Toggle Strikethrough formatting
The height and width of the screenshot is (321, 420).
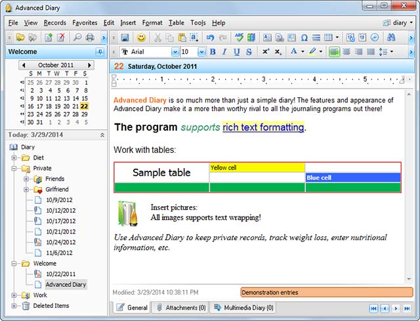point(249,52)
